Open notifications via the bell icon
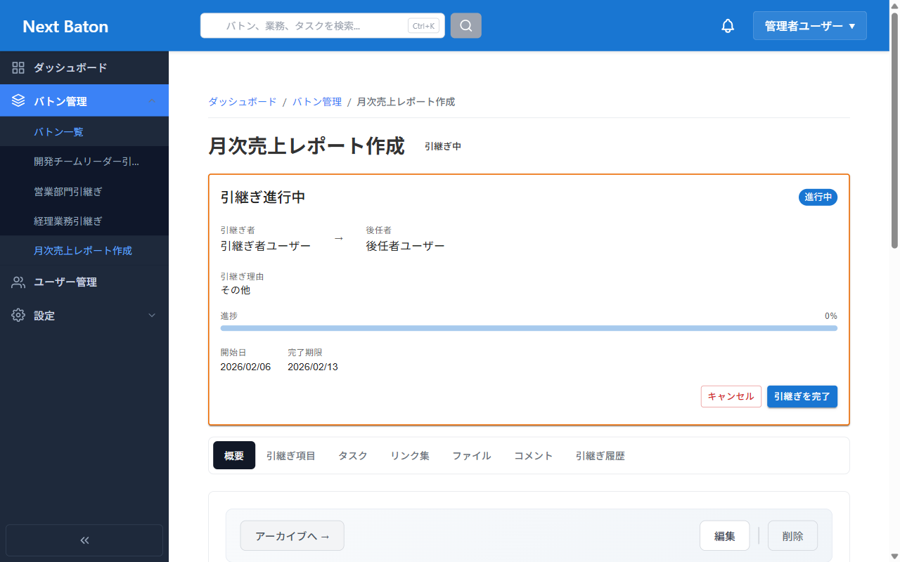 tap(728, 25)
